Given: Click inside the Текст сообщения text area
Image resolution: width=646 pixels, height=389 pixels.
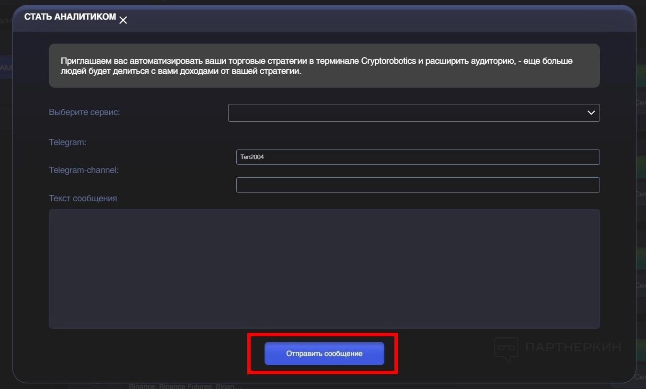Looking at the screenshot, I should (x=324, y=269).
